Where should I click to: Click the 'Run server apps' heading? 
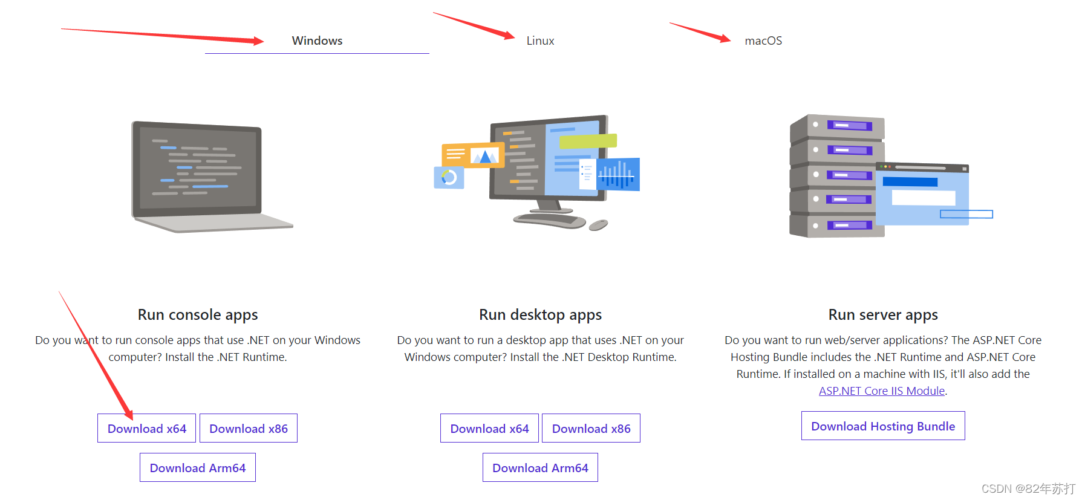point(883,314)
